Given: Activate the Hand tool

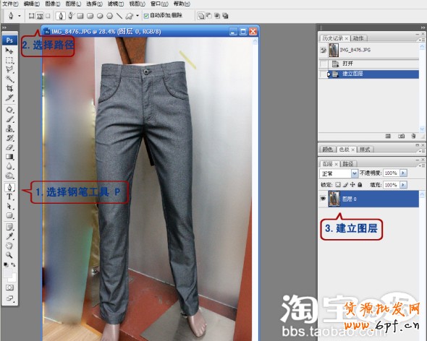Looking at the screenshot, I should [x=9, y=246].
